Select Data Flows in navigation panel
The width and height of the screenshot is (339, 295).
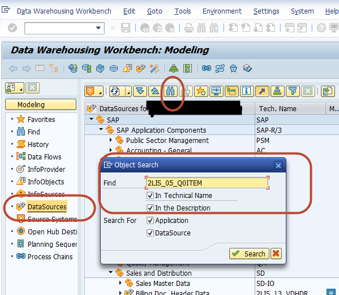pos(44,157)
